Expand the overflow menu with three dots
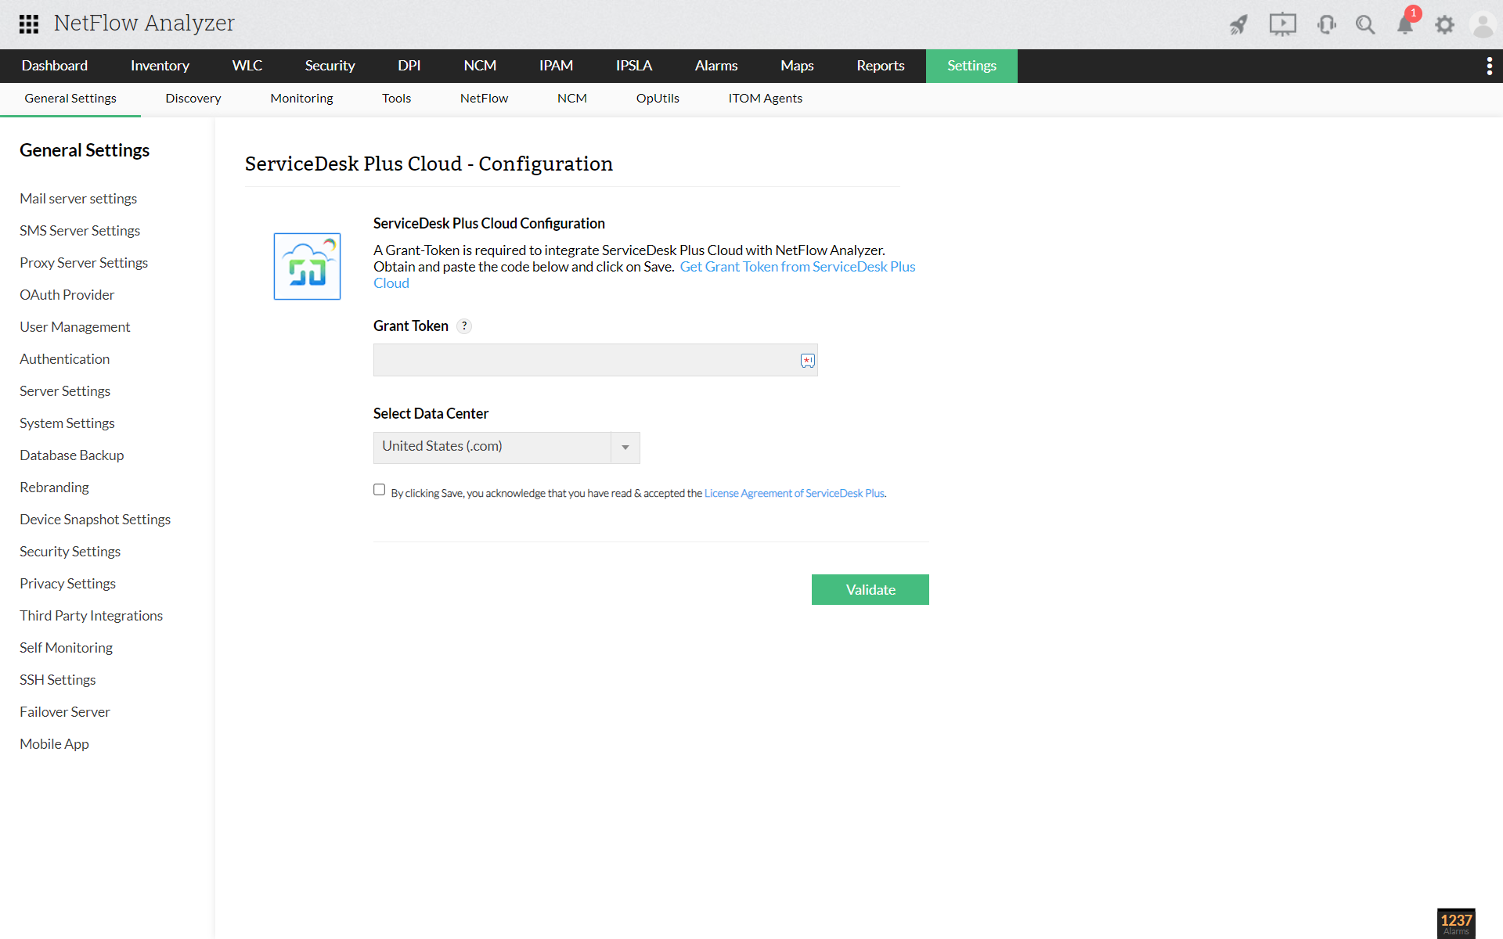The image size is (1503, 939). pos(1490,66)
